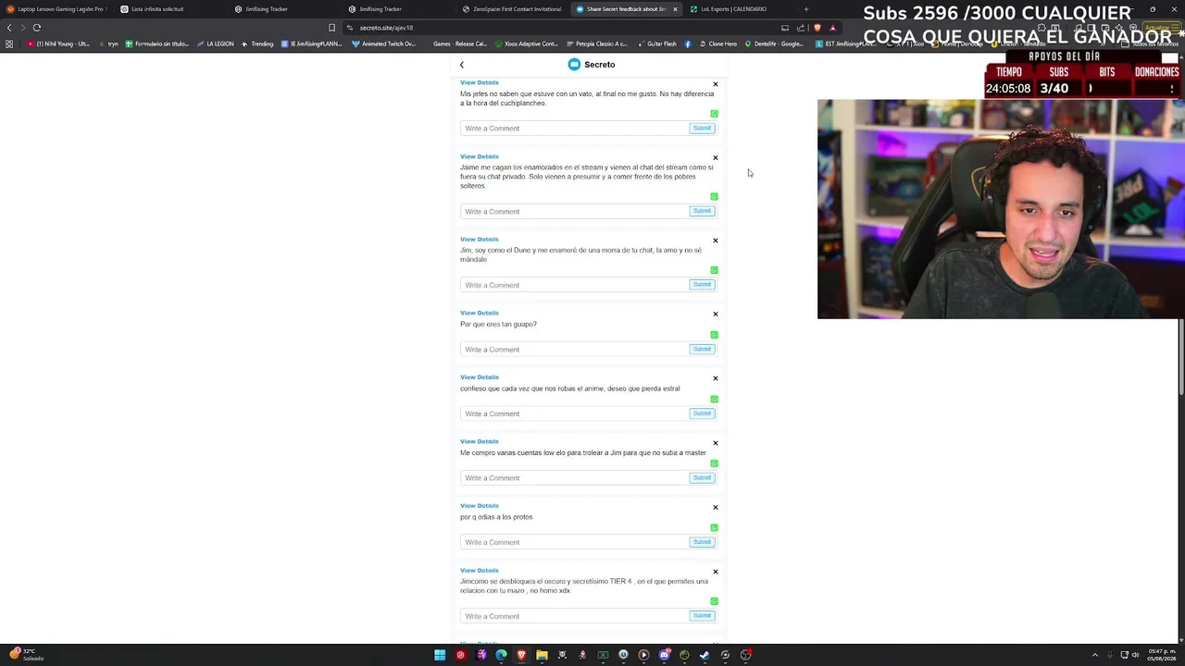Submit comment on 'Jaime me cagan' secret
This screenshot has width=1185, height=666.
(702, 211)
